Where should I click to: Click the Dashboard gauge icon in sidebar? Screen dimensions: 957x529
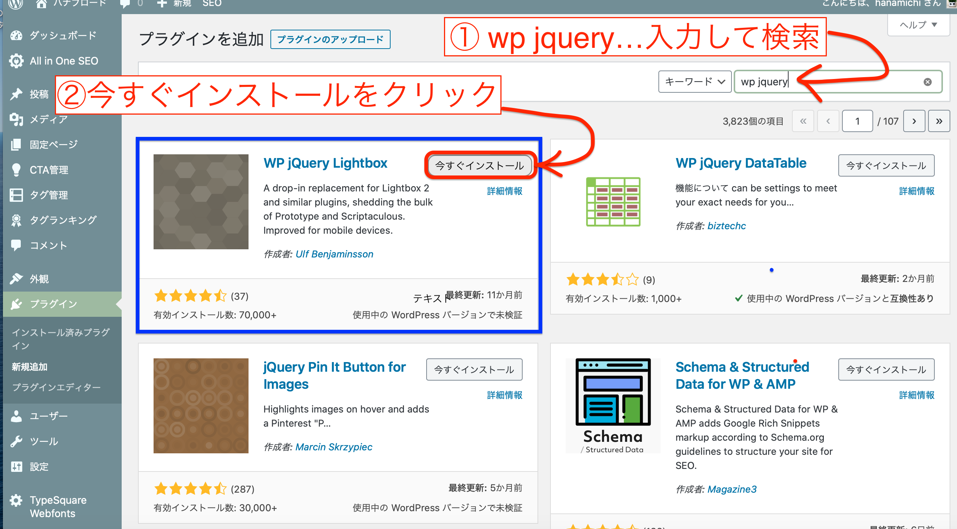[16, 36]
